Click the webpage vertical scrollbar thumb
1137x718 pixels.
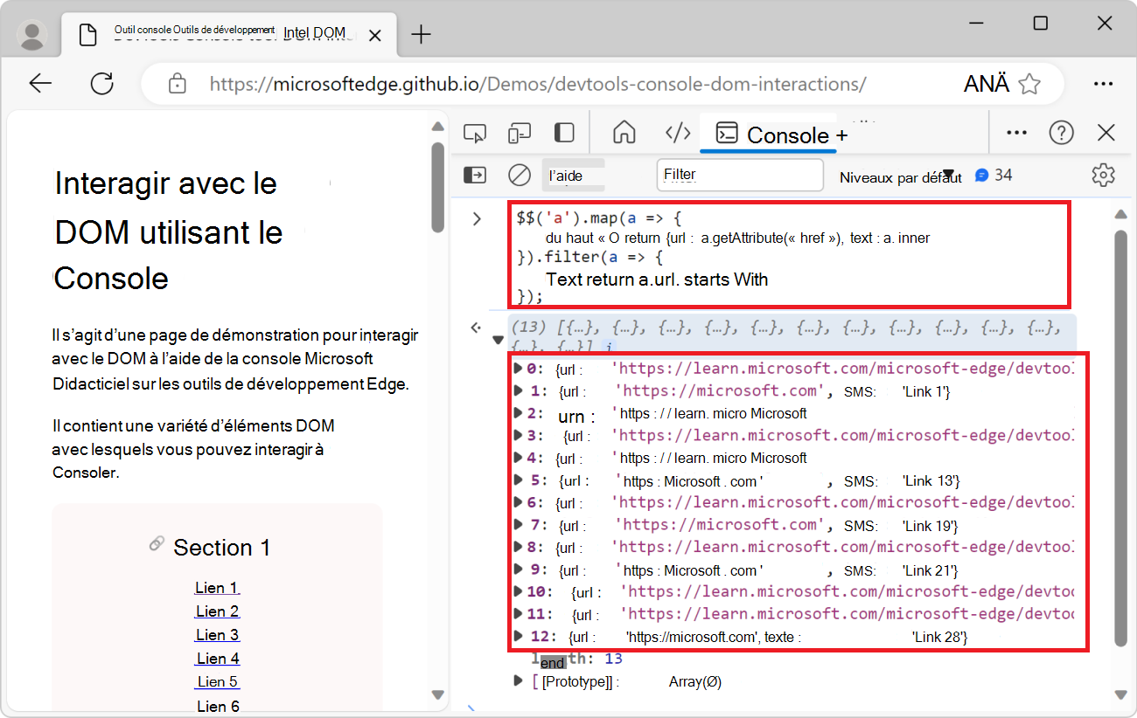point(438,187)
